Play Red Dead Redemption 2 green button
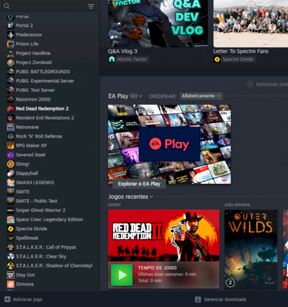The width and height of the screenshot is (288, 307). 122,275
